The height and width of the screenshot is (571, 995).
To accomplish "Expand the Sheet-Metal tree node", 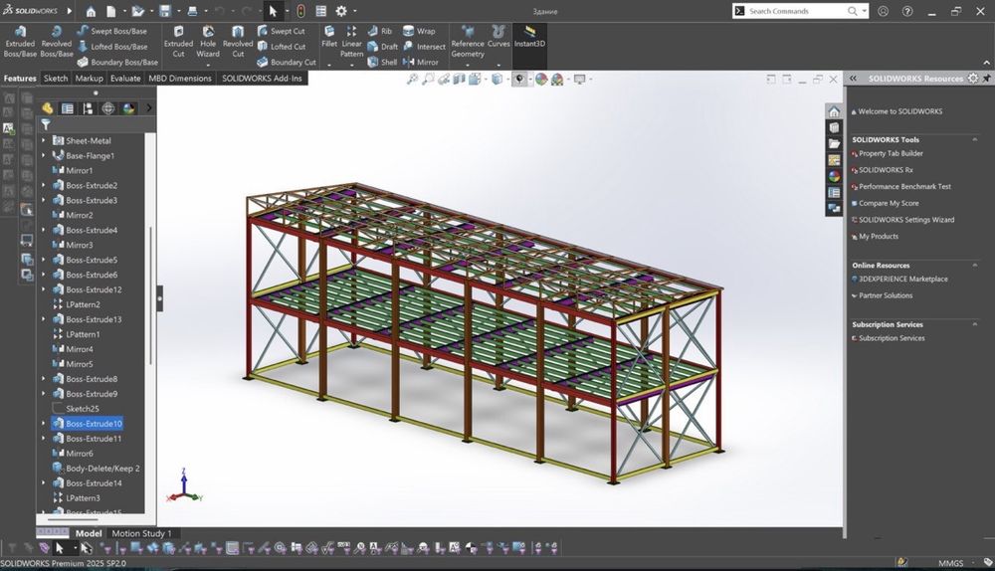I will 44,141.
